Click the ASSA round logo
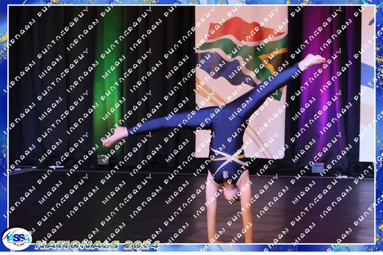 (x=17, y=239)
